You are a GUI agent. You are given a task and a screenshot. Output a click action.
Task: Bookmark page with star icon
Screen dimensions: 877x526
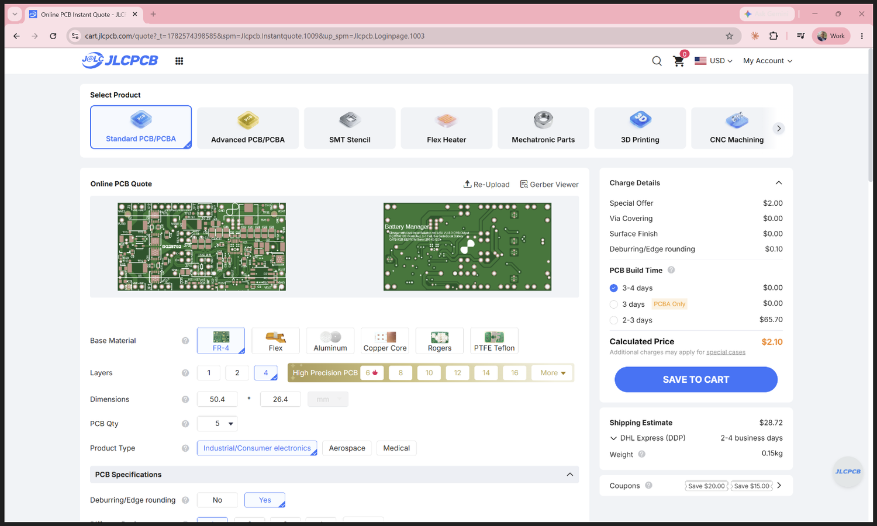(x=730, y=36)
